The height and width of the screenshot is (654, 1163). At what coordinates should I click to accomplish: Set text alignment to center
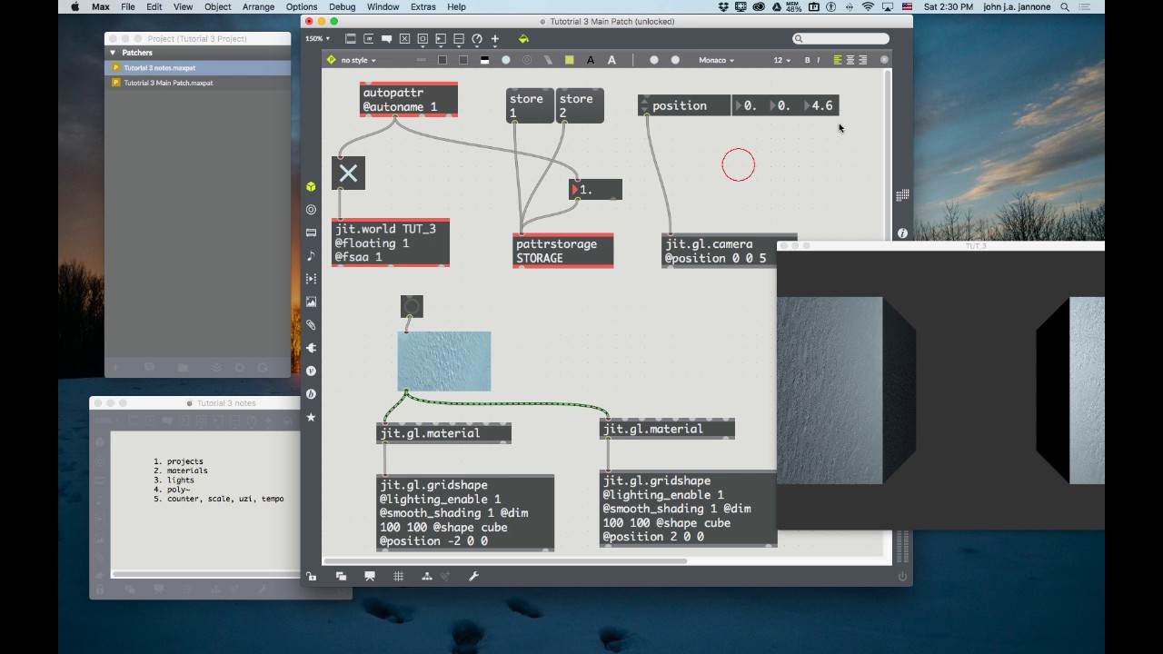click(x=850, y=60)
